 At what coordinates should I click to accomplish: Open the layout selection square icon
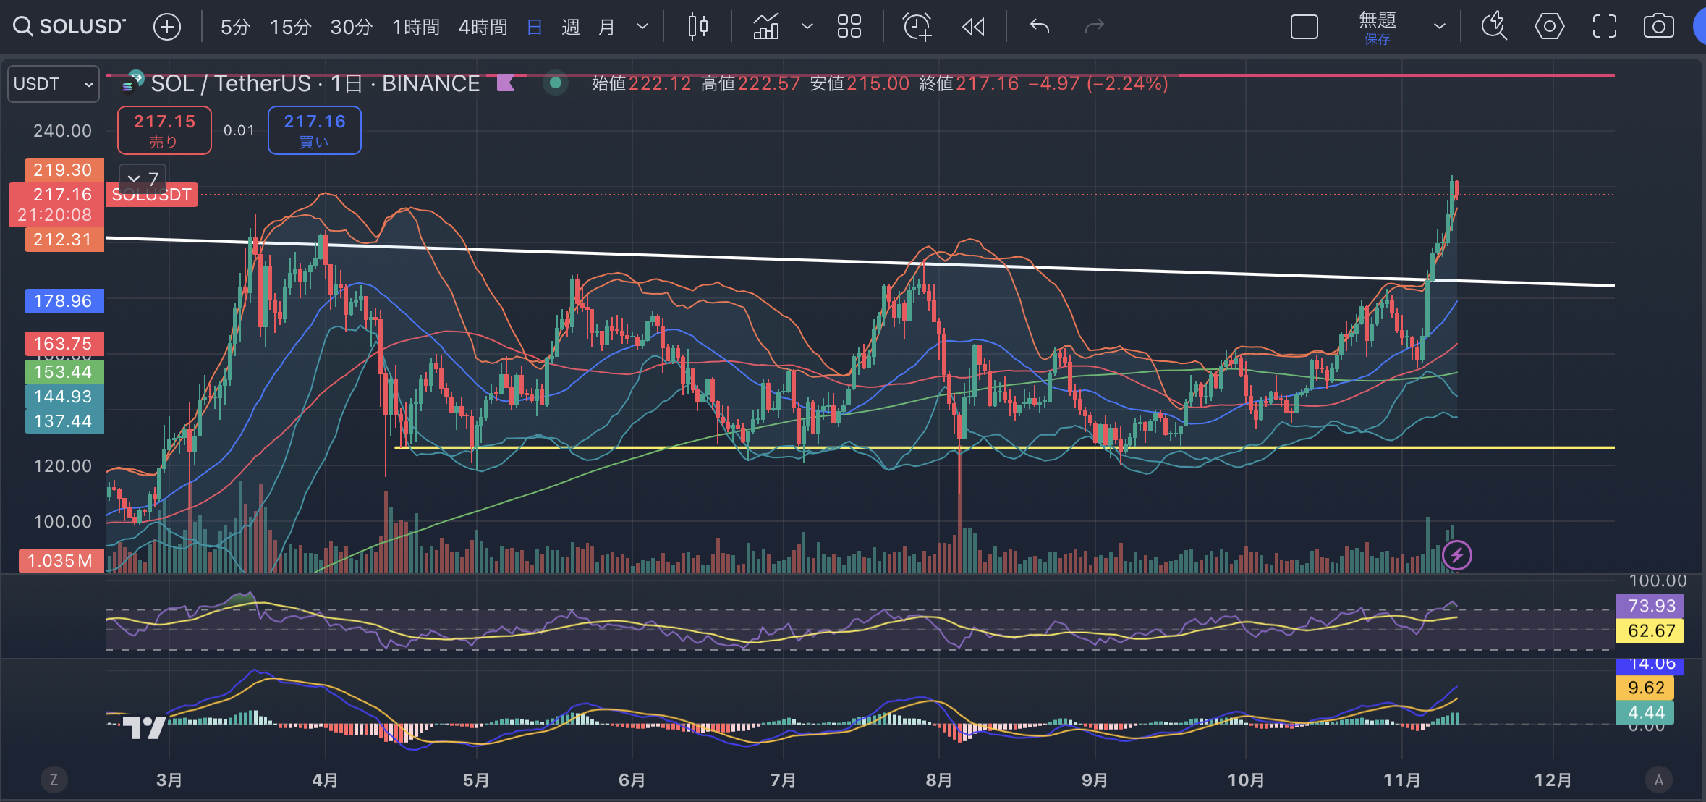click(1304, 27)
